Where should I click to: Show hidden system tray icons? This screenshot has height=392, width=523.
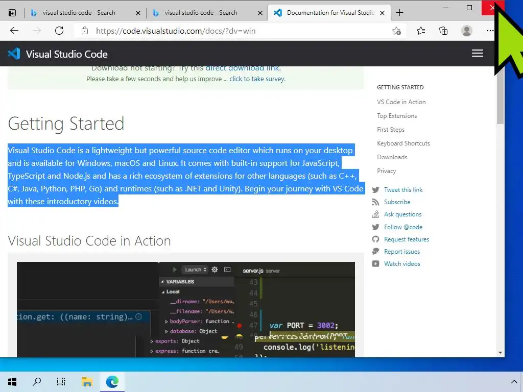pyautogui.click(x=514, y=382)
